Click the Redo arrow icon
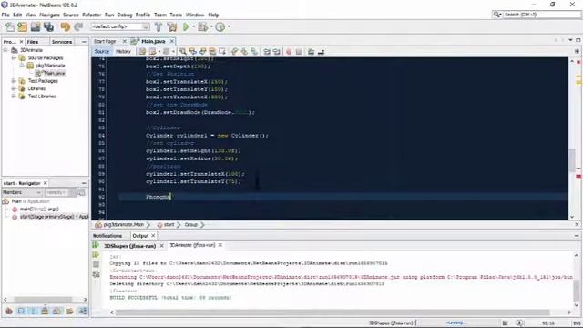 (78, 26)
